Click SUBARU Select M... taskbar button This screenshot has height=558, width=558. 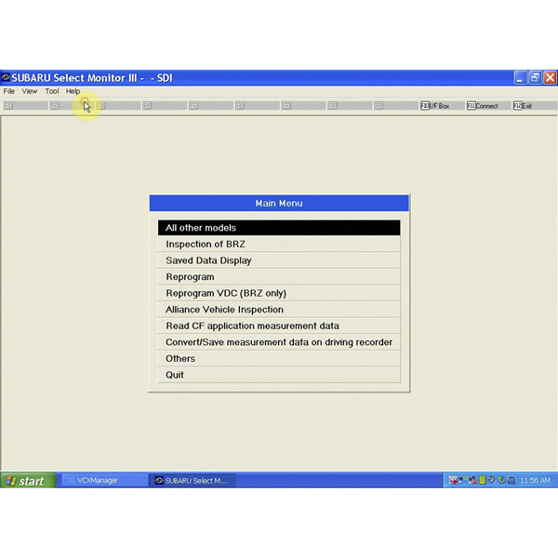coord(193,481)
